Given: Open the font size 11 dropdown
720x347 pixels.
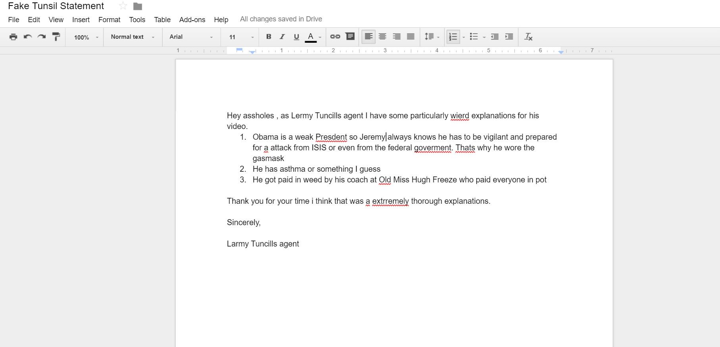Looking at the screenshot, I should pos(241,37).
